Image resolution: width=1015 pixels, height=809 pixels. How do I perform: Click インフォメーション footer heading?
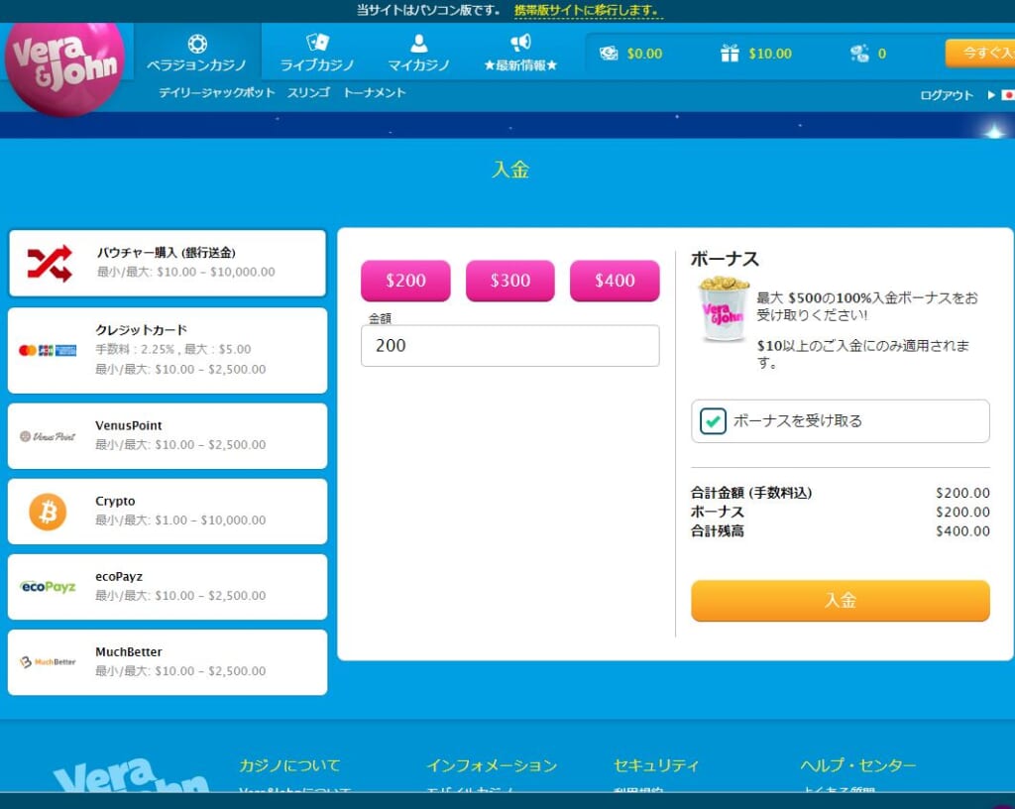[492, 765]
